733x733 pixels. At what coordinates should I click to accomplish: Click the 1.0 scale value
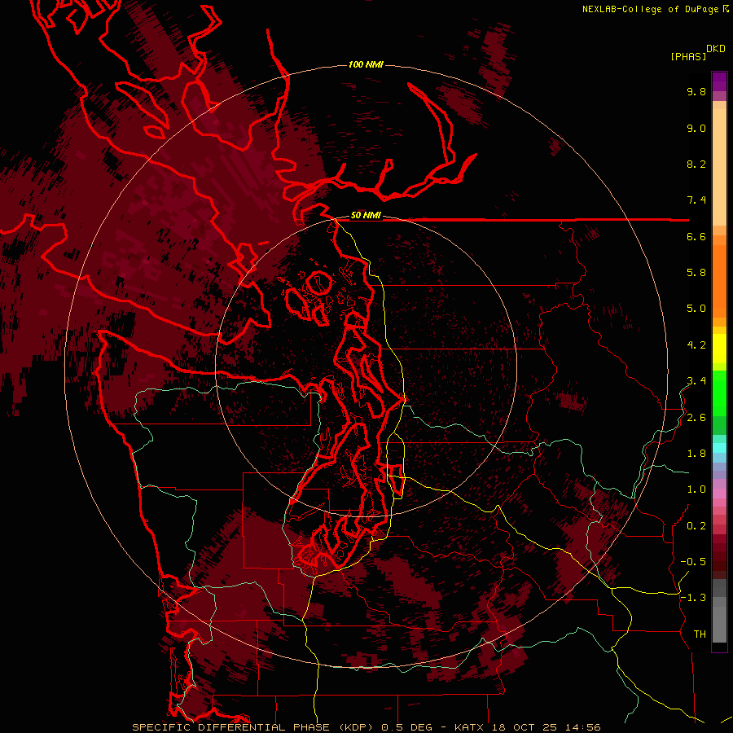pos(696,489)
